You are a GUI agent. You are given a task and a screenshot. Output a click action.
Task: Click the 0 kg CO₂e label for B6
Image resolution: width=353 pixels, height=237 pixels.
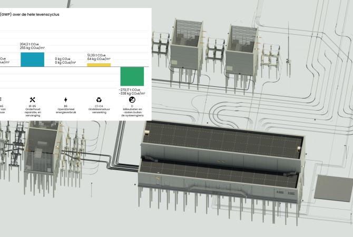click(x=63, y=59)
